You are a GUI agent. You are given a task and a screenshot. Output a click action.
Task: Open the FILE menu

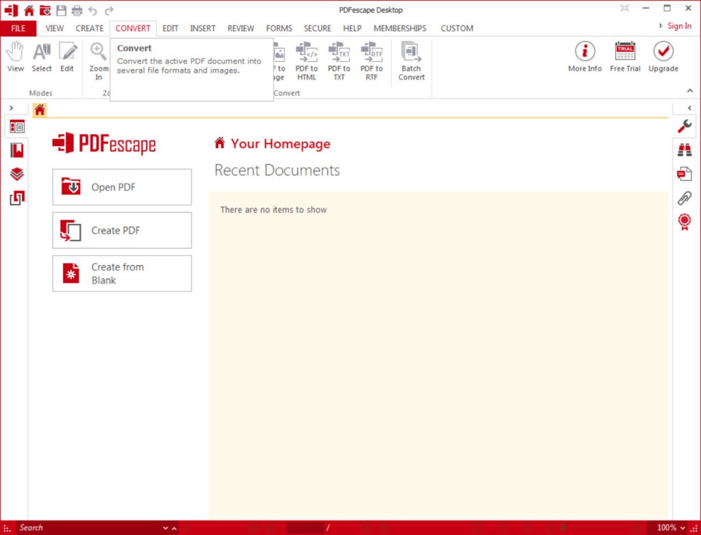pos(18,28)
